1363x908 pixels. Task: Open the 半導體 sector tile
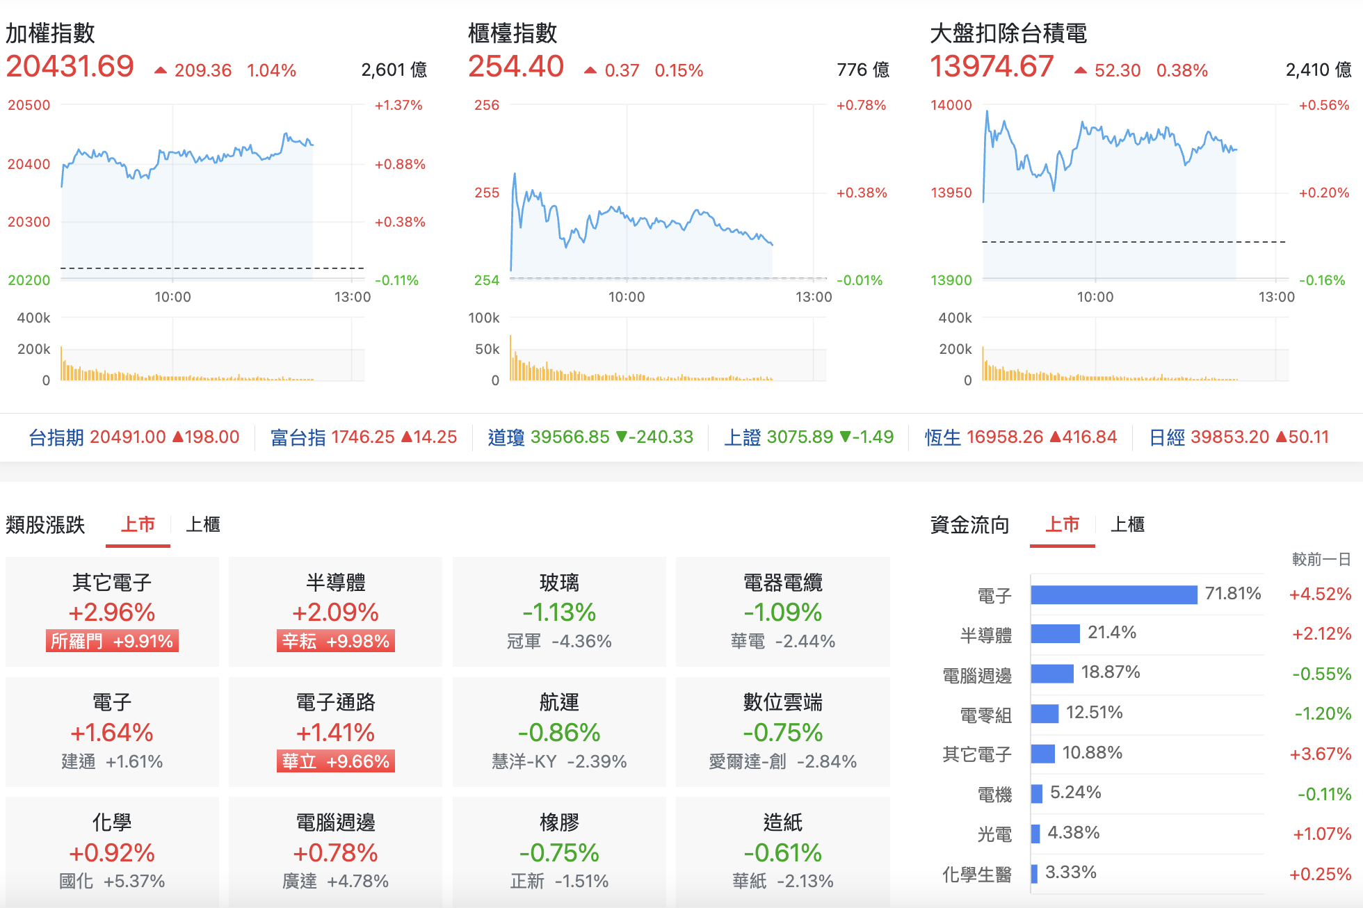point(335,612)
